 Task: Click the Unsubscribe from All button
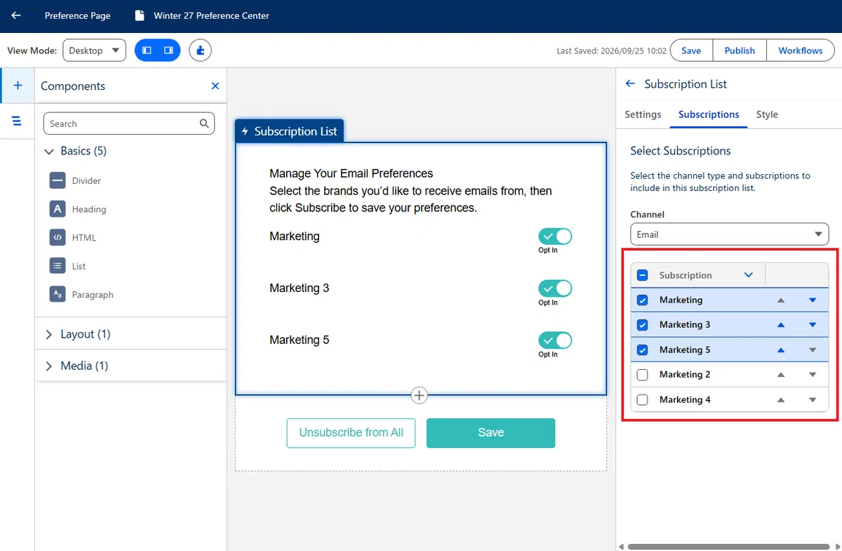(x=351, y=433)
